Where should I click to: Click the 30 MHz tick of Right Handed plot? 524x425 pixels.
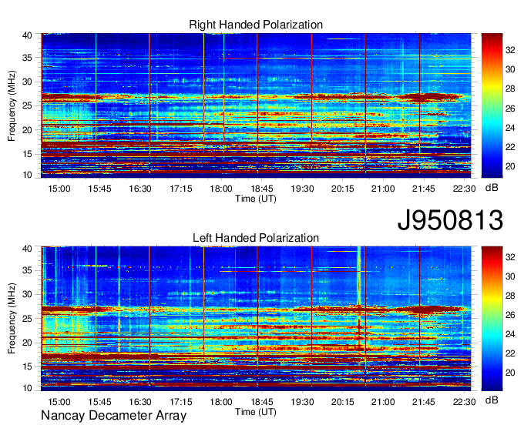coord(27,82)
